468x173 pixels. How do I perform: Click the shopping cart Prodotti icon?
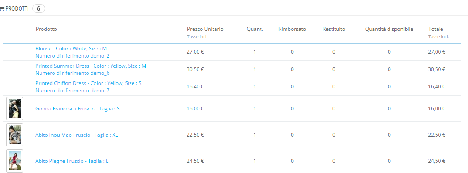[2, 8]
